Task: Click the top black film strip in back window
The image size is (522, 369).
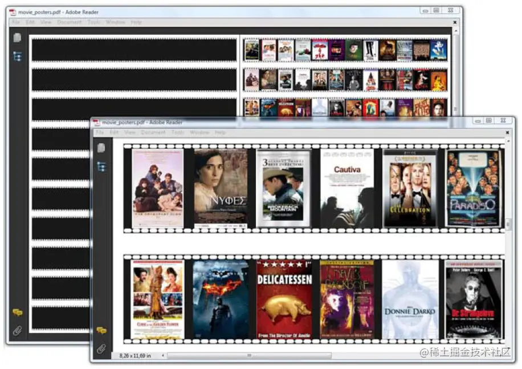Action: pyautogui.click(x=134, y=50)
